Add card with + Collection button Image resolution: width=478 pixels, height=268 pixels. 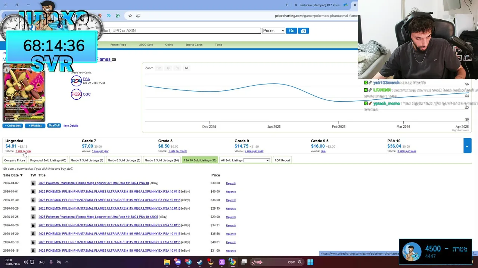click(x=13, y=126)
